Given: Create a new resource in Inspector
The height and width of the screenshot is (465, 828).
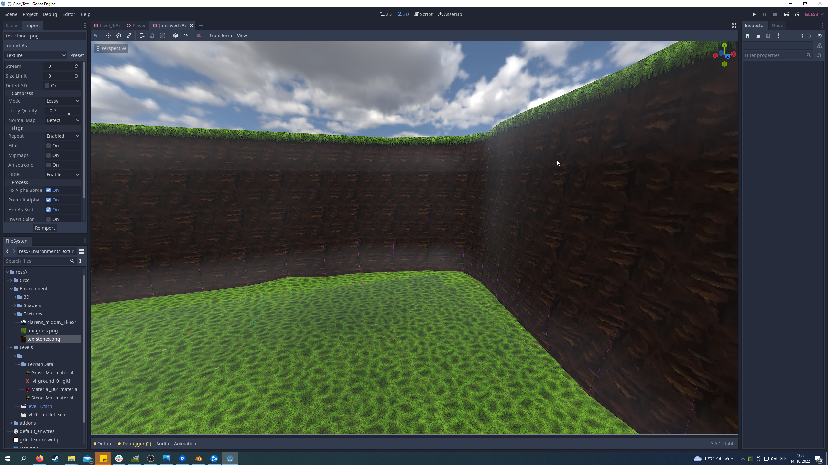Looking at the screenshot, I should coord(747,36).
